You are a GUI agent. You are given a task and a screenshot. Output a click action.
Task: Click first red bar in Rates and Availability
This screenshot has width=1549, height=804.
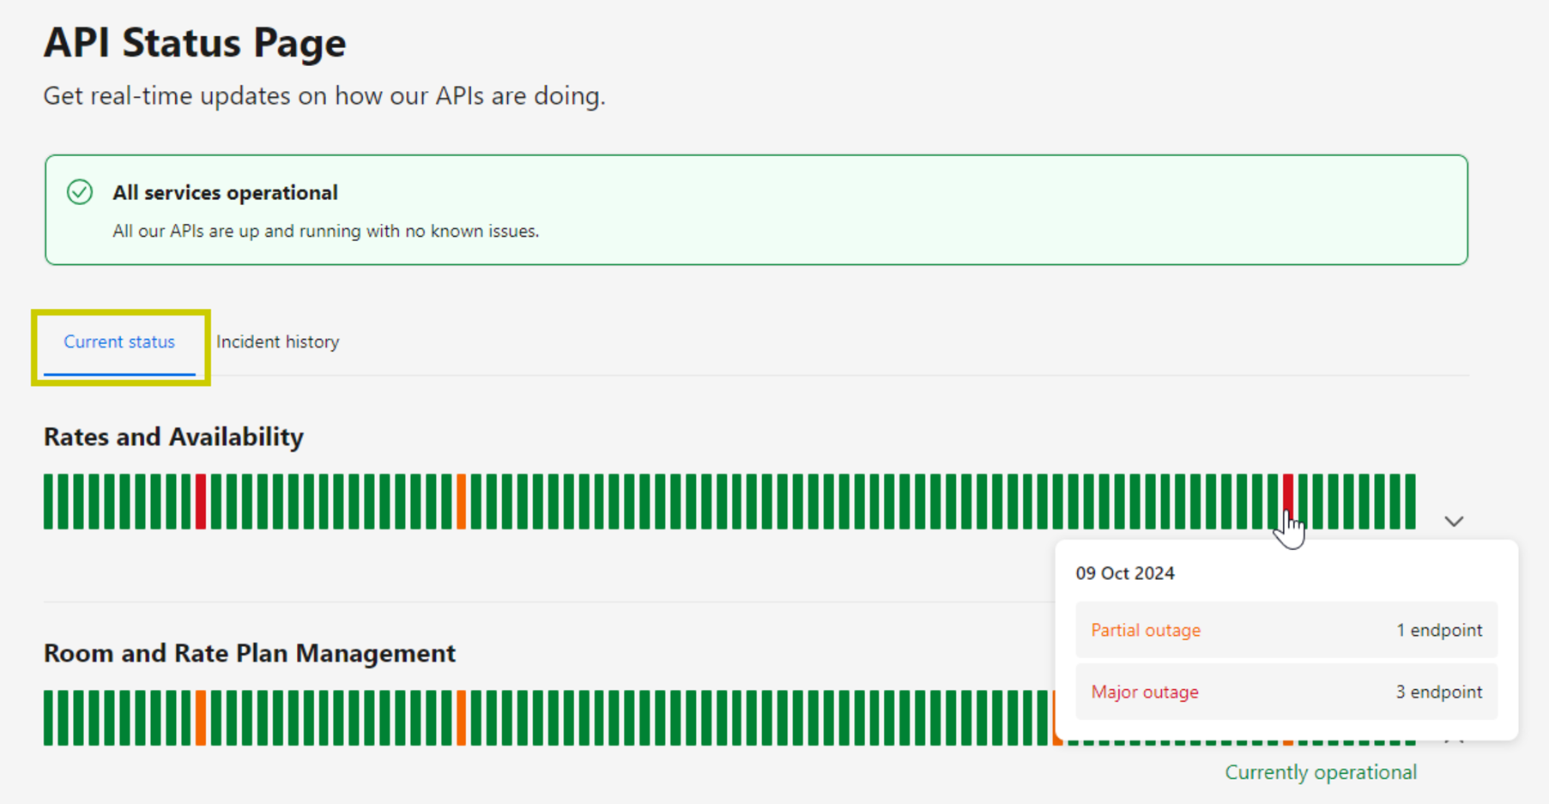click(201, 502)
